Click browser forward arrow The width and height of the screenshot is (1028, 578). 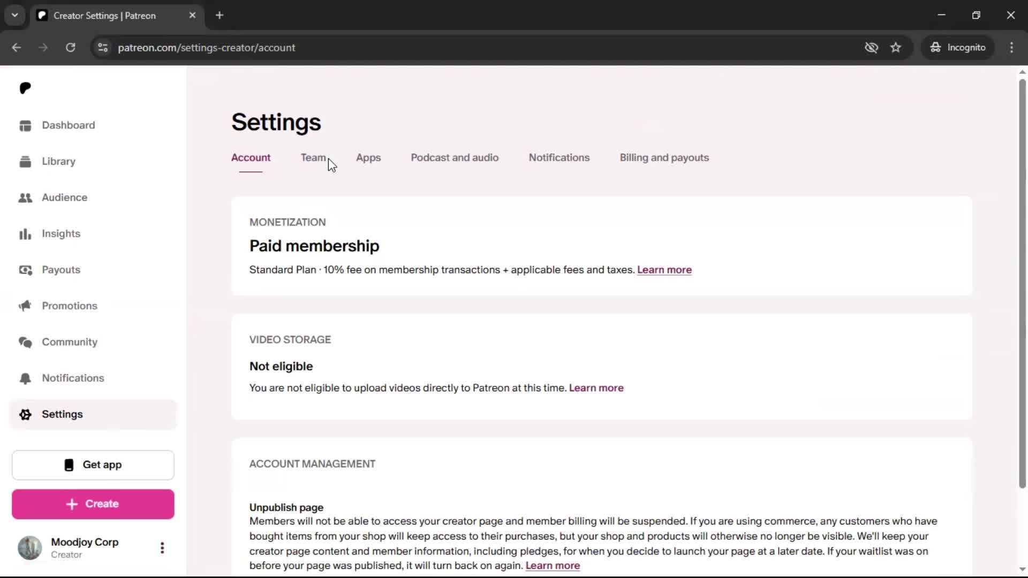[43, 48]
